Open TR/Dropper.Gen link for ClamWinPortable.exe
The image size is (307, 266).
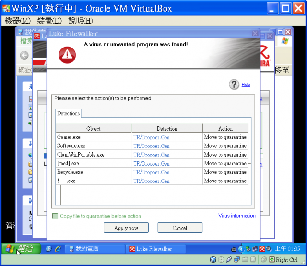click(x=152, y=155)
